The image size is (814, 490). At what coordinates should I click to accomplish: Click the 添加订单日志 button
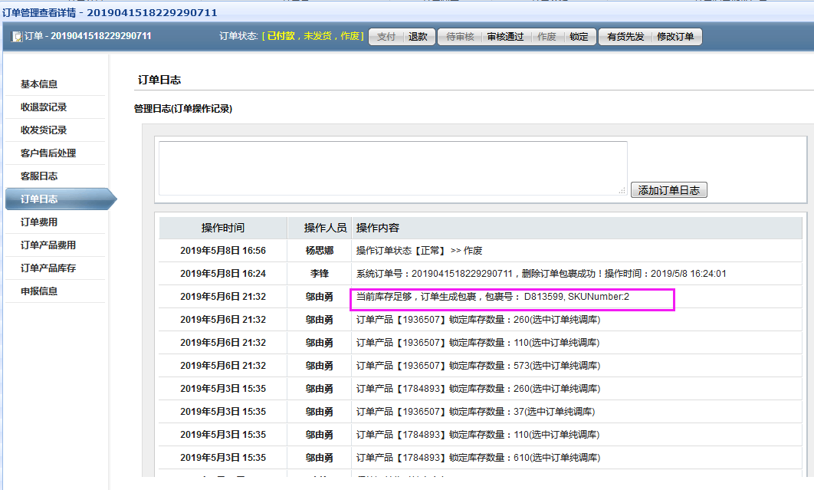point(668,190)
